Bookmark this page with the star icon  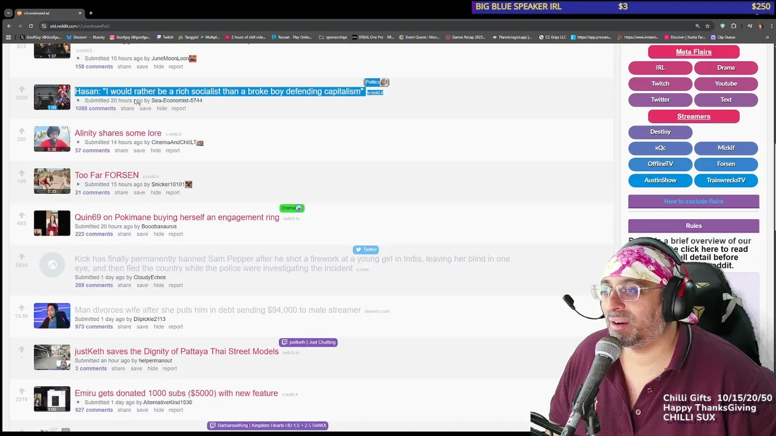(707, 26)
